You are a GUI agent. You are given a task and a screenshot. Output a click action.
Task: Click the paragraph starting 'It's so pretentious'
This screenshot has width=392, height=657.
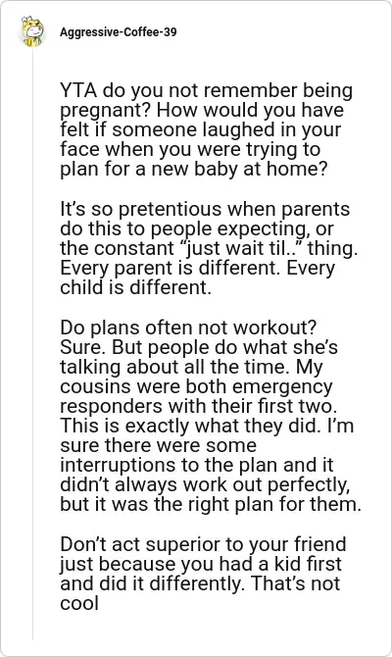click(209, 248)
